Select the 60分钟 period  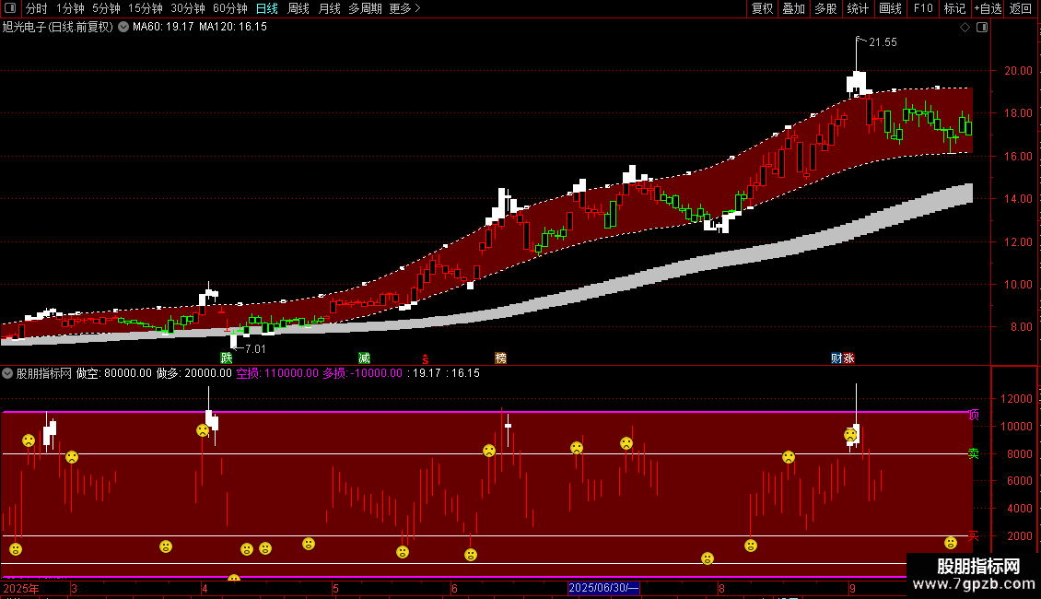pyautogui.click(x=230, y=8)
